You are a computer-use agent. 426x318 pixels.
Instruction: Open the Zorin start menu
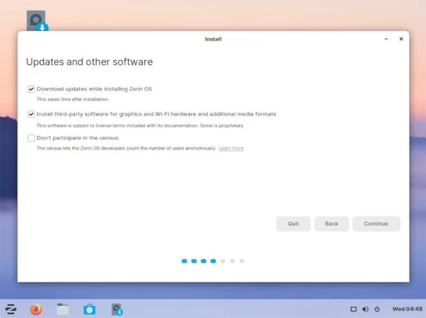tap(11, 309)
